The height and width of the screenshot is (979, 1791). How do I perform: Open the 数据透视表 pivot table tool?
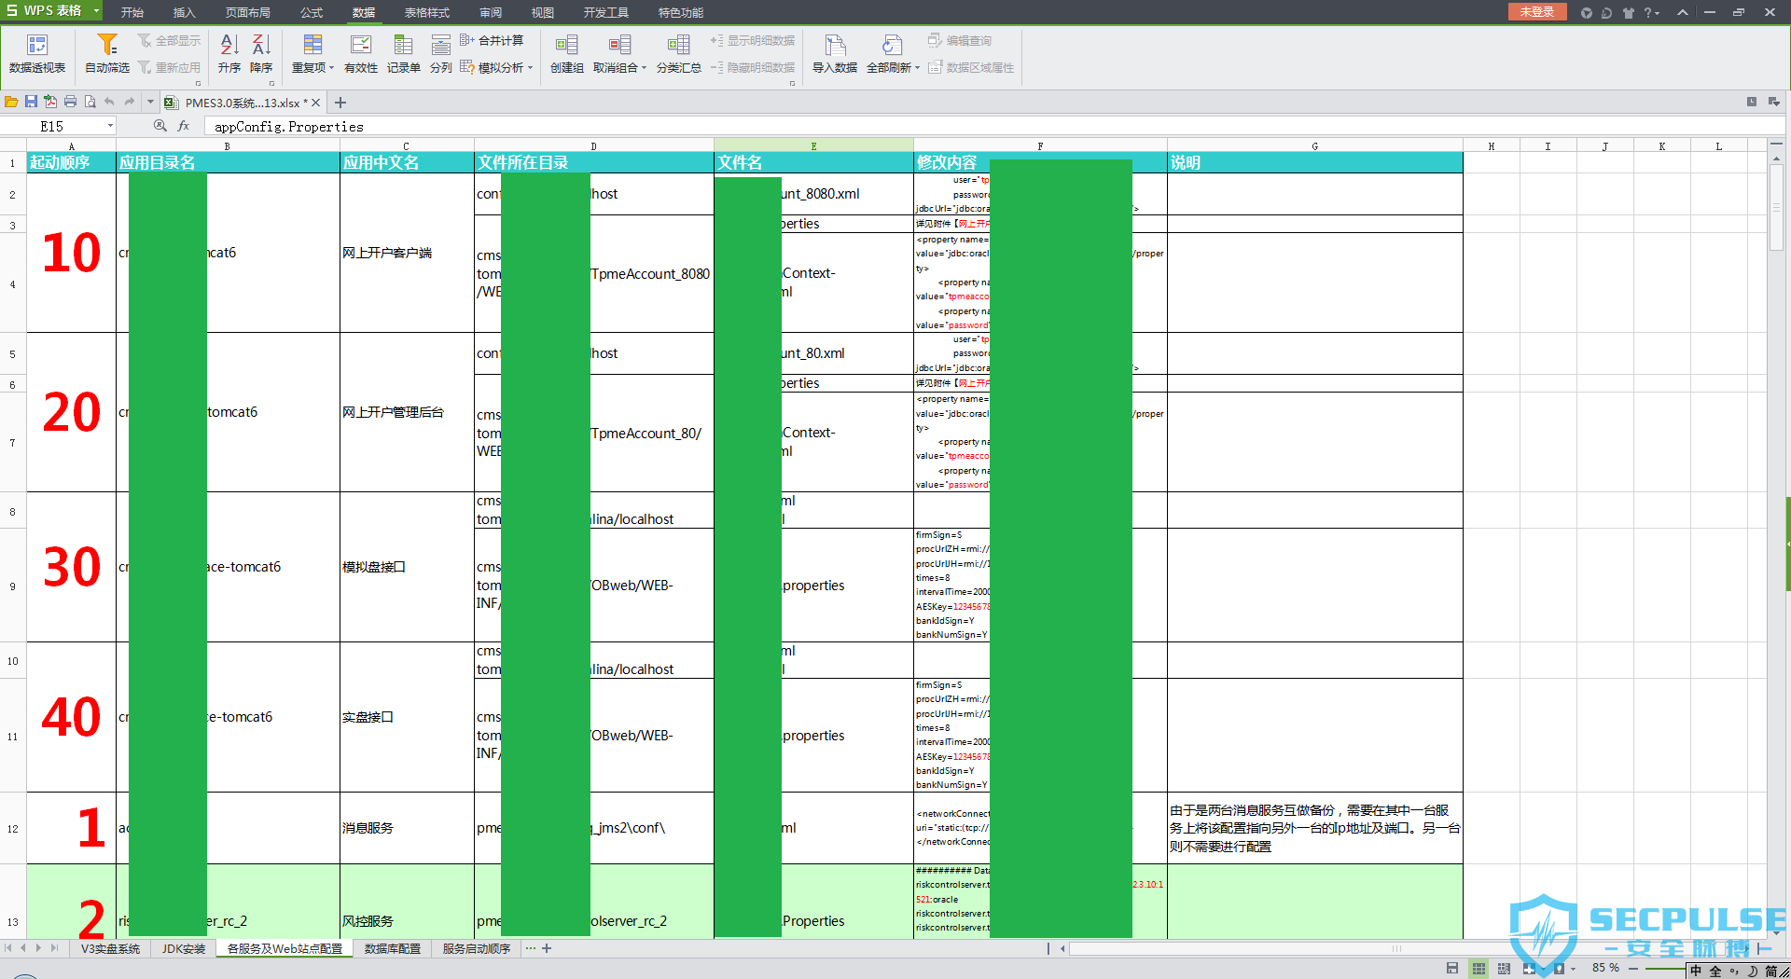37,53
